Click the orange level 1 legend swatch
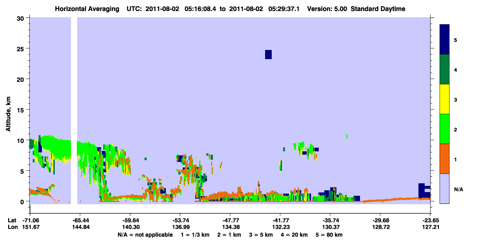 click(x=445, y=159)
